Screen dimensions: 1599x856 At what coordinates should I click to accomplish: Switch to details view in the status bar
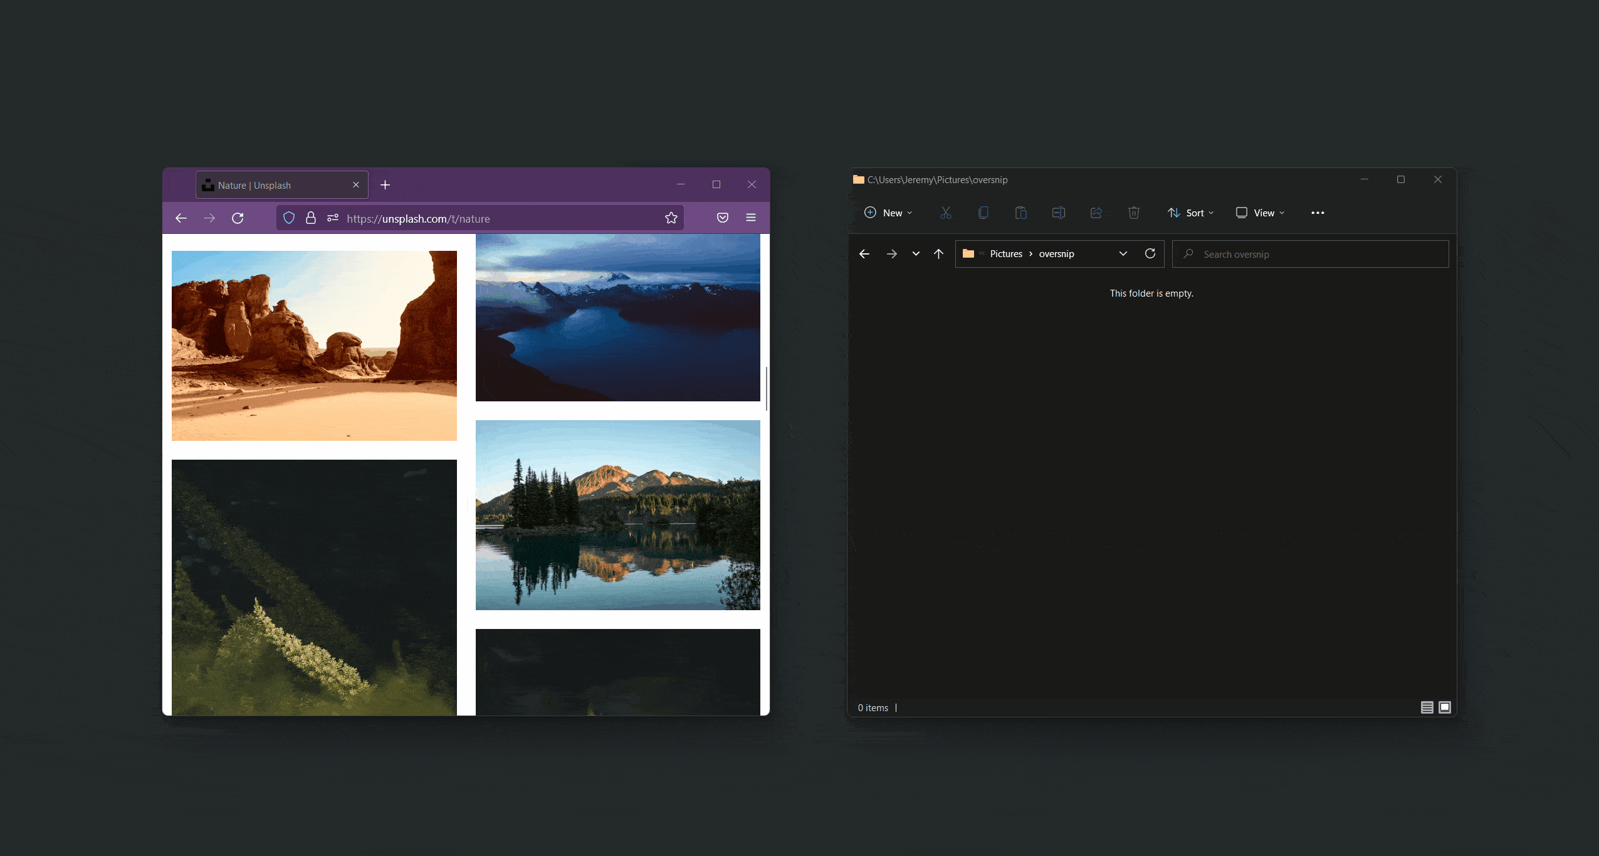click(x=1427, y=707)
